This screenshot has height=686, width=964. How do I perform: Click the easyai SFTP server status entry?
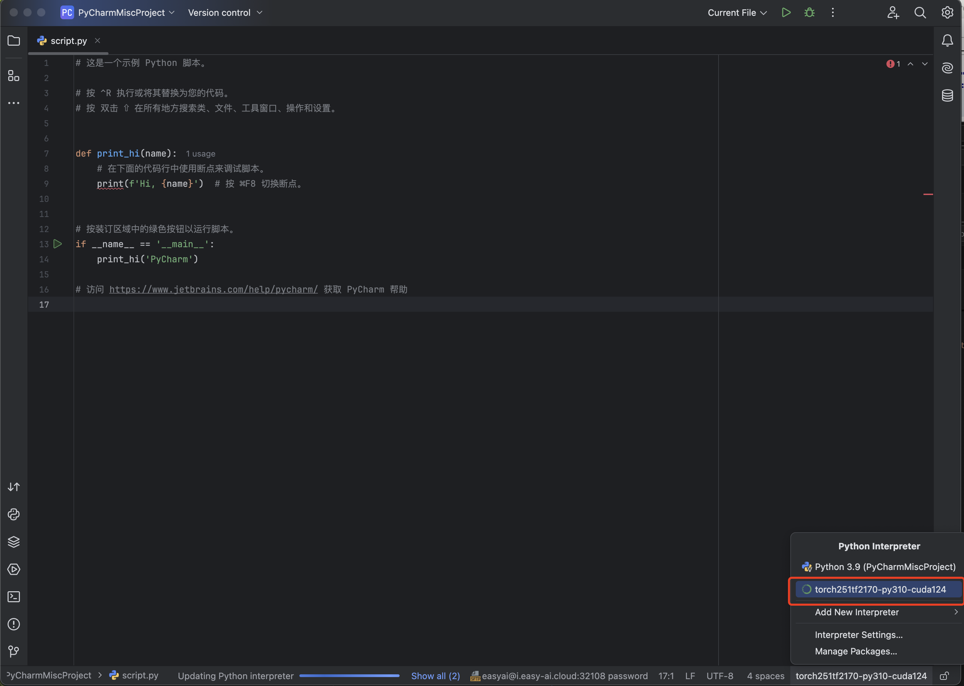(x=559, y=676)
